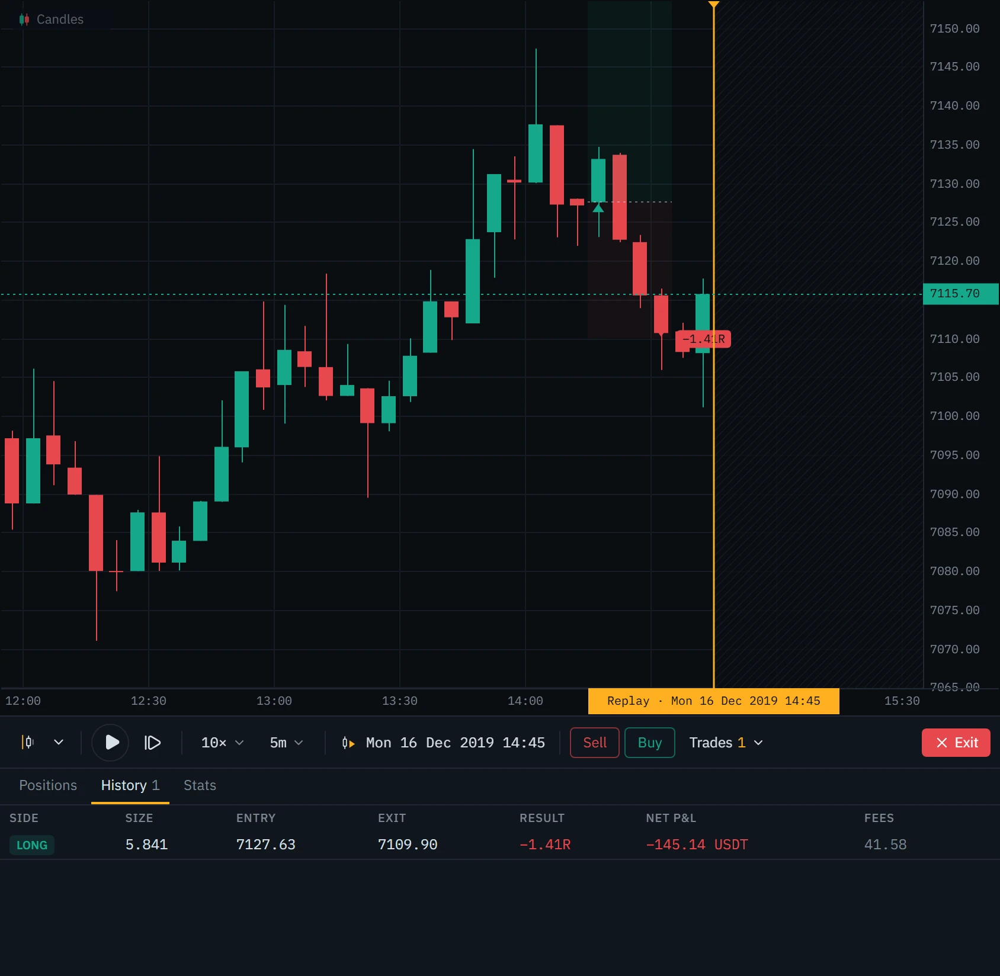Click the RESULT column header

click(541, 818)
